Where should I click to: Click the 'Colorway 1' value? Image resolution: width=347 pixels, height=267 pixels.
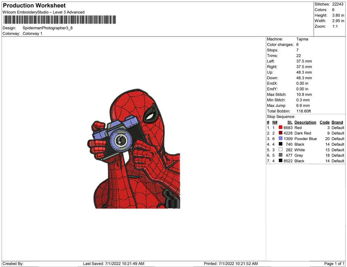coord(32,33)
